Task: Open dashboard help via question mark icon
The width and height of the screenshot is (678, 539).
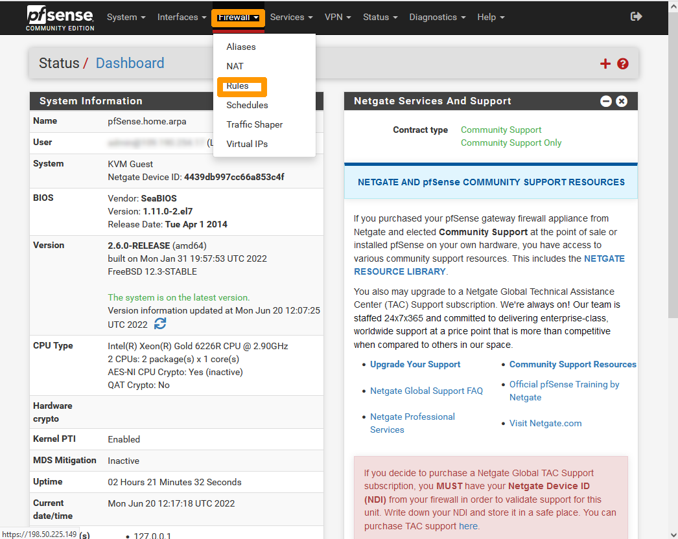Action: click(622, 63)
